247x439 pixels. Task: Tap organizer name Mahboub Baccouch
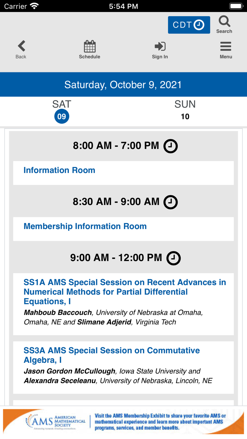58,313
